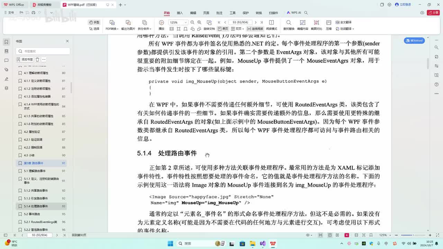Open PDF转换 conversion dropdown
The height and width of the screenshot is (249, 443).
click(112, 25)
